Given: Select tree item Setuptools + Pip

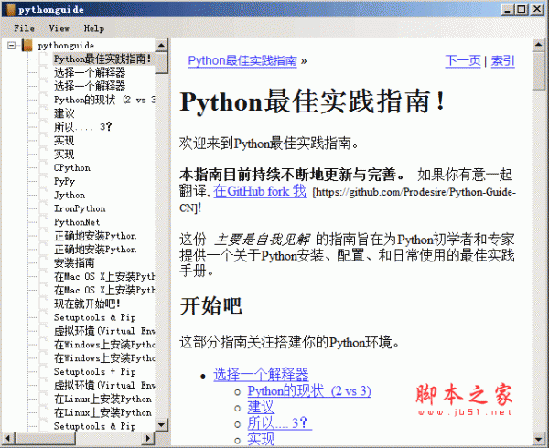Looking at the screenshot, I should pyautogui.click(x=94, y=372).
